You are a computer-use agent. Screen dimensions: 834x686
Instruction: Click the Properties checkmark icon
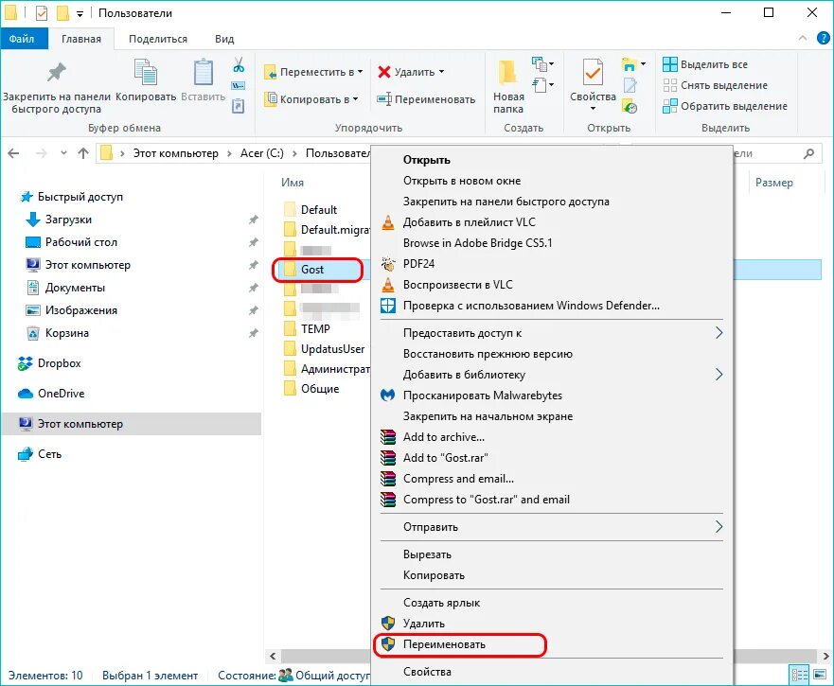click(593, 72)
